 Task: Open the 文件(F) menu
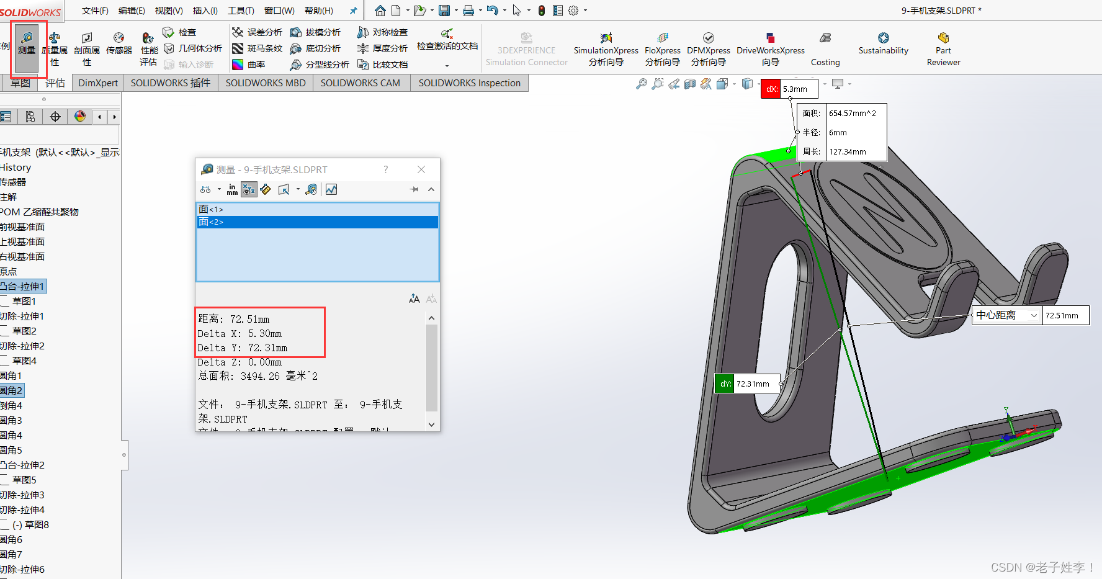coord(95,11)
